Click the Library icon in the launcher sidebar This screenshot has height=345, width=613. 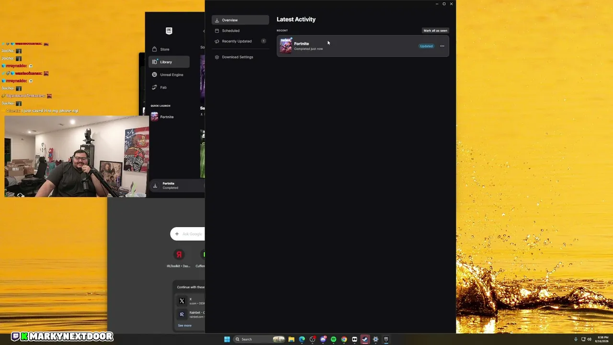coord(154,62)
